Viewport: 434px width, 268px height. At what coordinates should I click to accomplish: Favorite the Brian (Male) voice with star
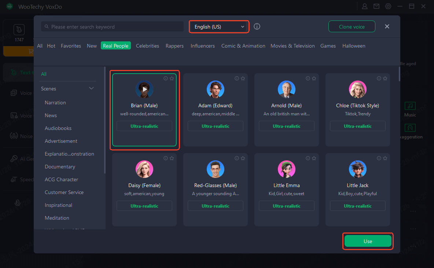[x=172, y=78]
